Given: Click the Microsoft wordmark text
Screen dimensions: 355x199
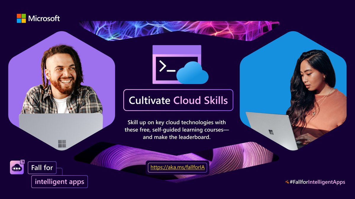Looking at the screenshot, I should pyautogui.click(x=44, y=19).
